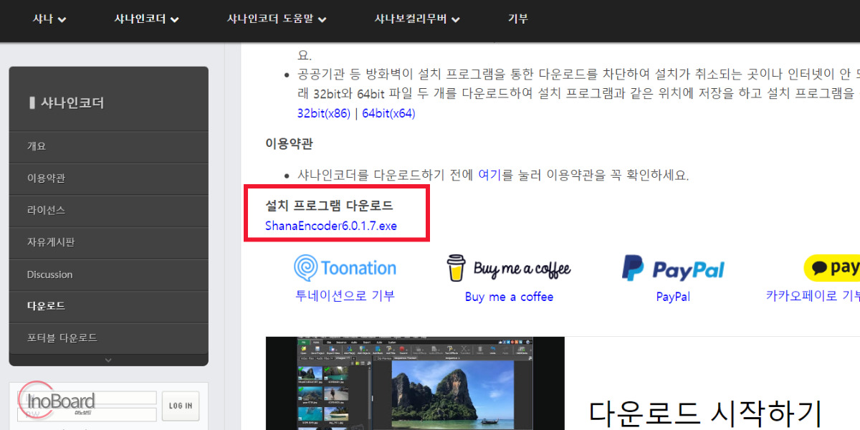Open the 샤나 top menu
This screenshot has height=430, width=860.
[49, 19]
